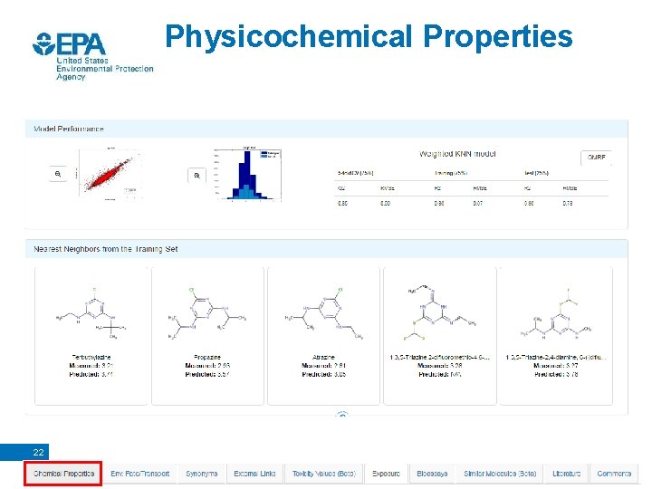Go to the Toxicity Values (Beta) tab
652x489 pixels.
[x=324, y=474]
